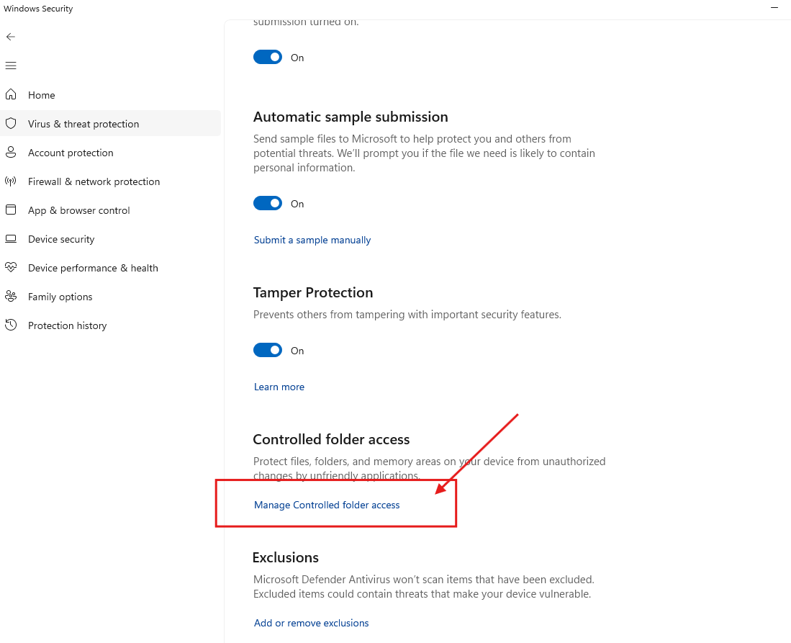Viewport: 791px width, 643px height.
Task: Click the Firewall & network antenna icon
Action: [11, 181]
